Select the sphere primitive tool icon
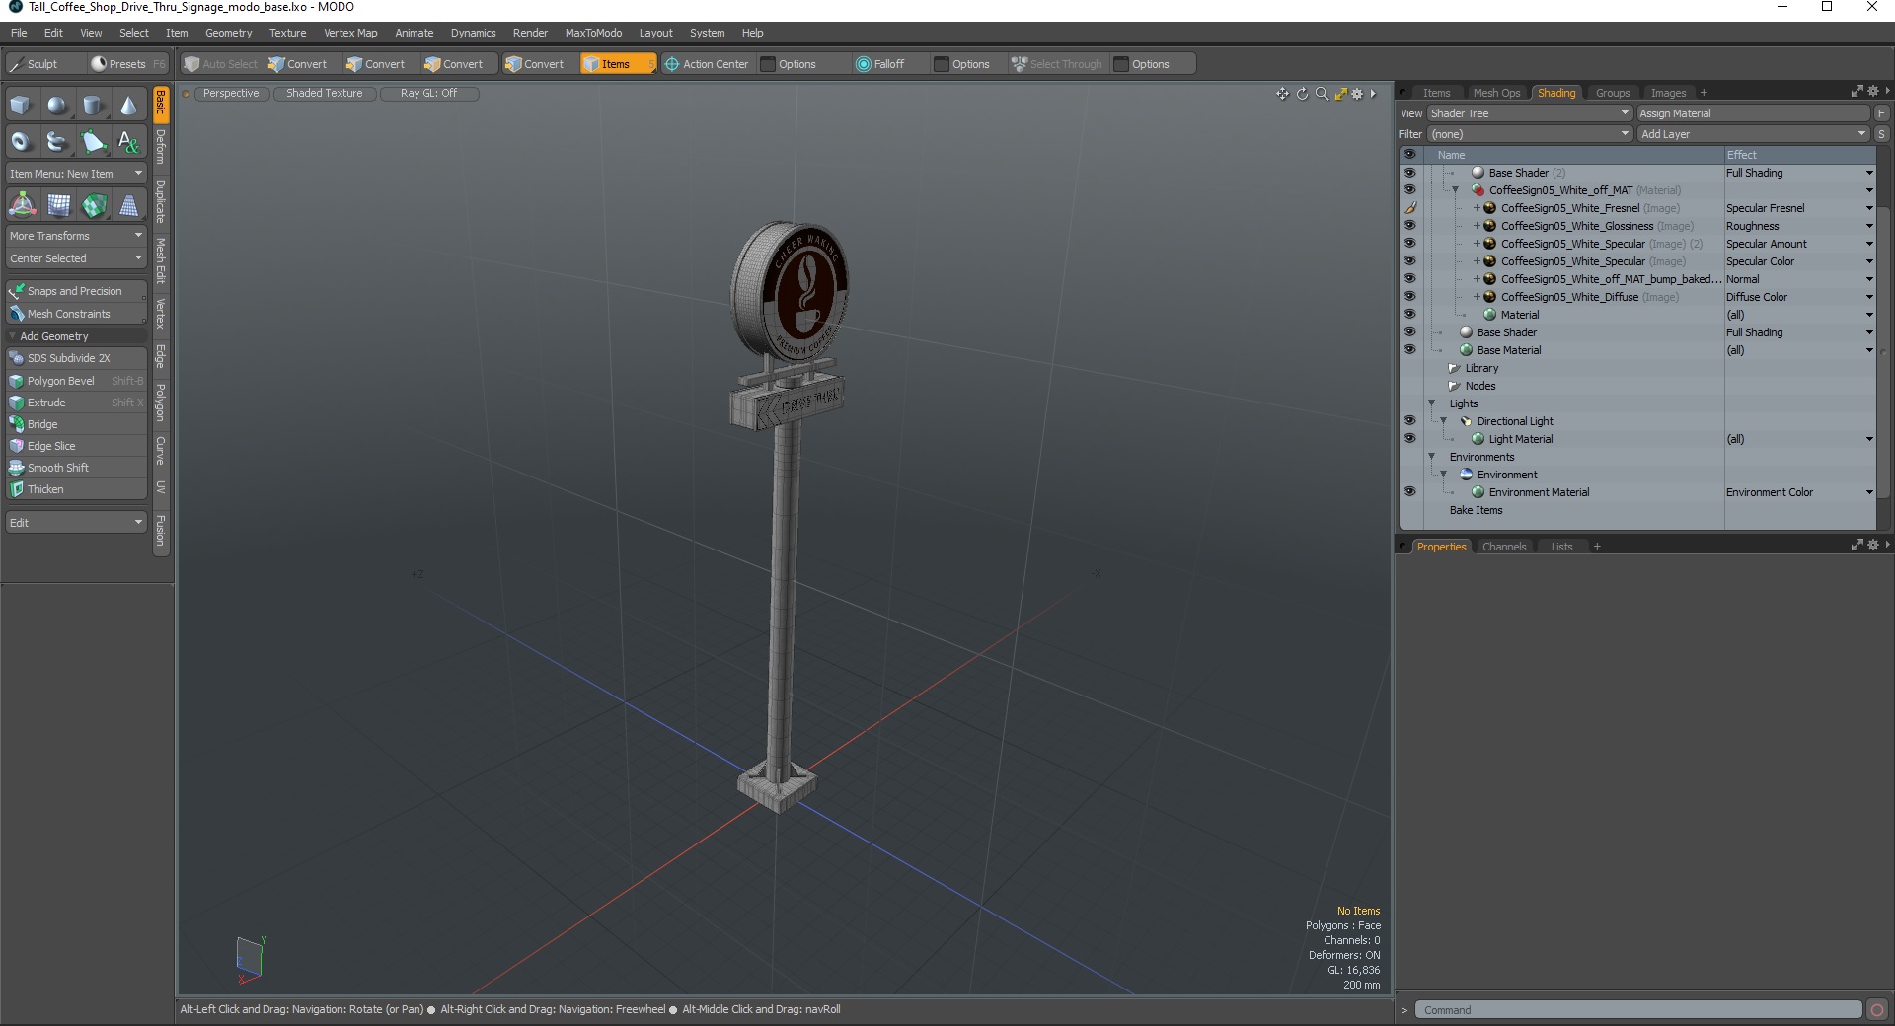 (x=57, y=106)
